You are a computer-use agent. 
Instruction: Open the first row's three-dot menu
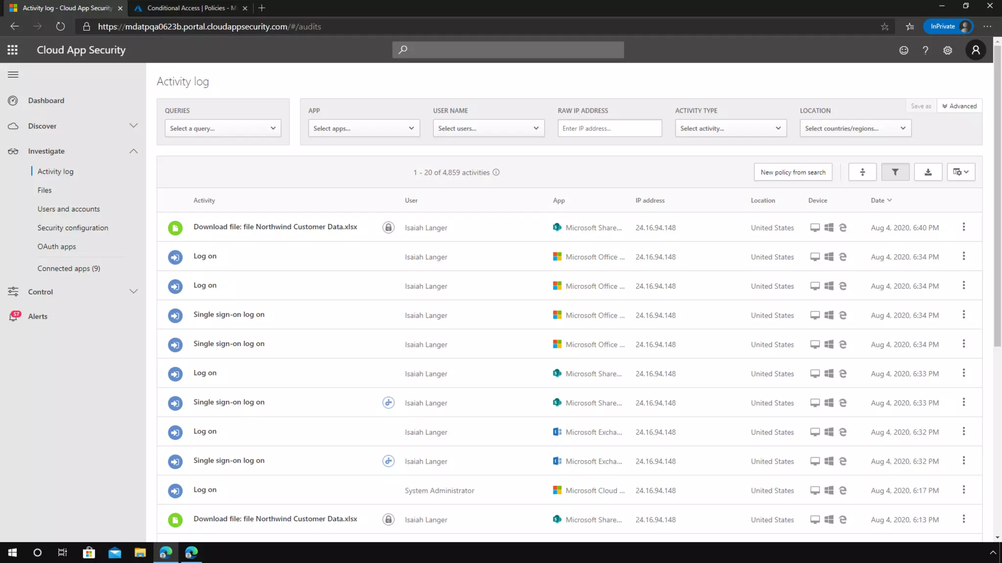tap(963, 227)
